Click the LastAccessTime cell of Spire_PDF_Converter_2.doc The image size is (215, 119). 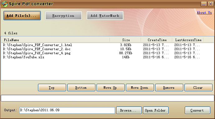[x=187, y=49]
